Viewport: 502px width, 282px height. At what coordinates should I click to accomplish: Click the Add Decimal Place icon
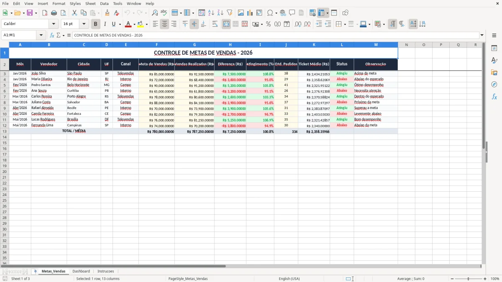298,24
